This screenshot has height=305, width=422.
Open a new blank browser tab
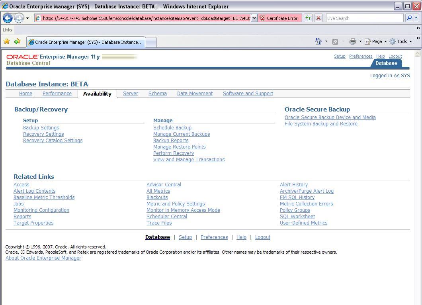tap(151, 42)
